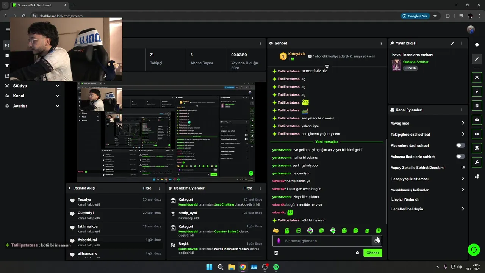The image size is (485, 273).
Task: Toggle Abonelere özel sohbet switch
Action: 461,146
